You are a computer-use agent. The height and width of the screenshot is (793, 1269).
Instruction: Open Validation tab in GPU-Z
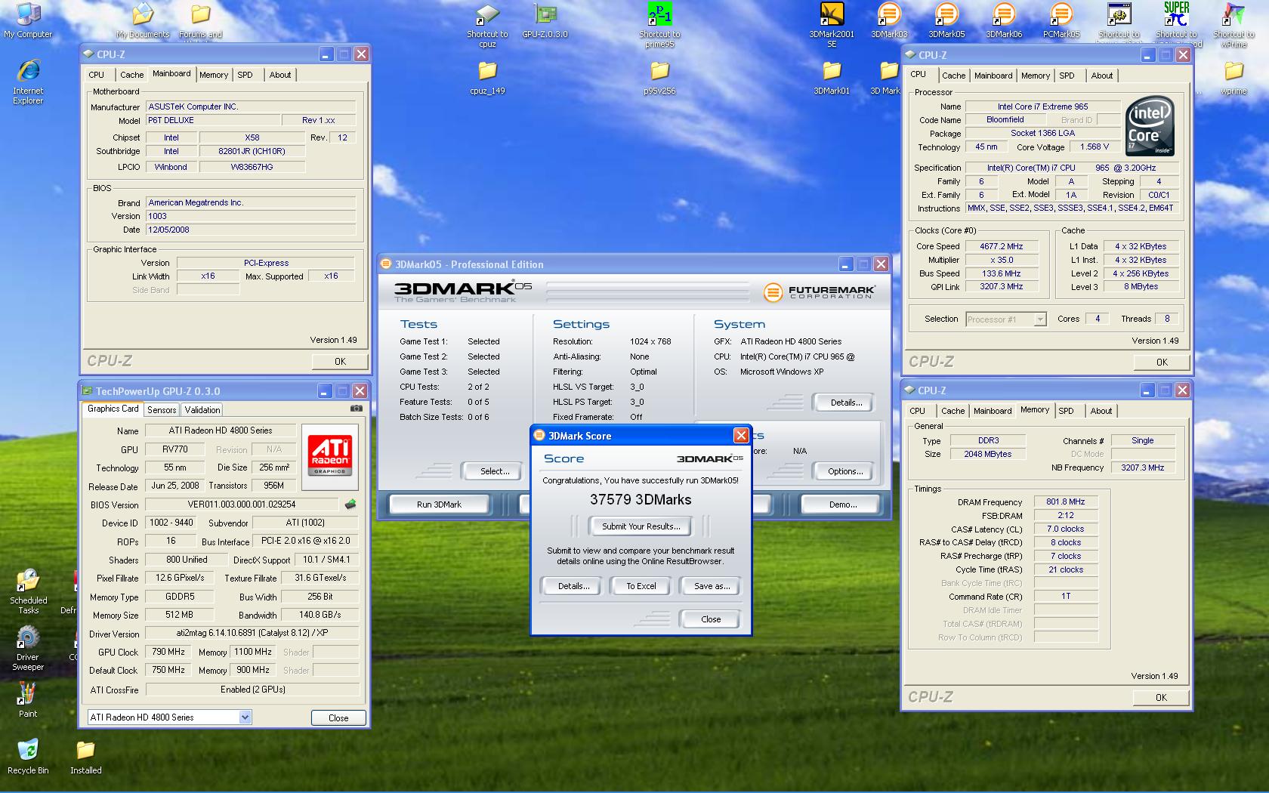(202, 409)
